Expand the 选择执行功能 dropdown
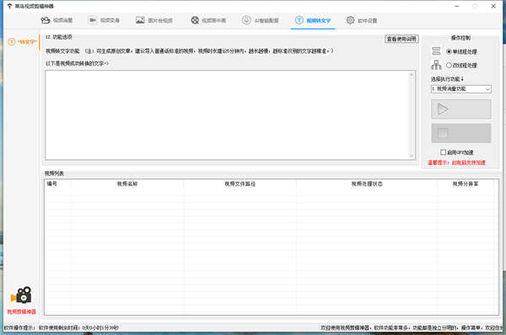The image size is (506, 335). click(x=461, y=89)
